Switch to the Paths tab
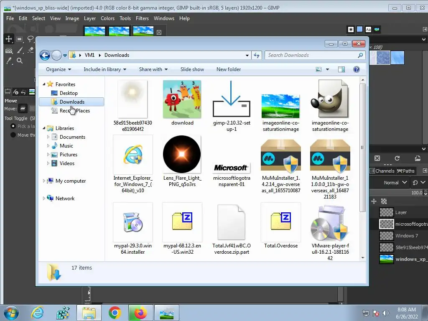The height and width of the screenshot is (321, 428). [405, 171]
